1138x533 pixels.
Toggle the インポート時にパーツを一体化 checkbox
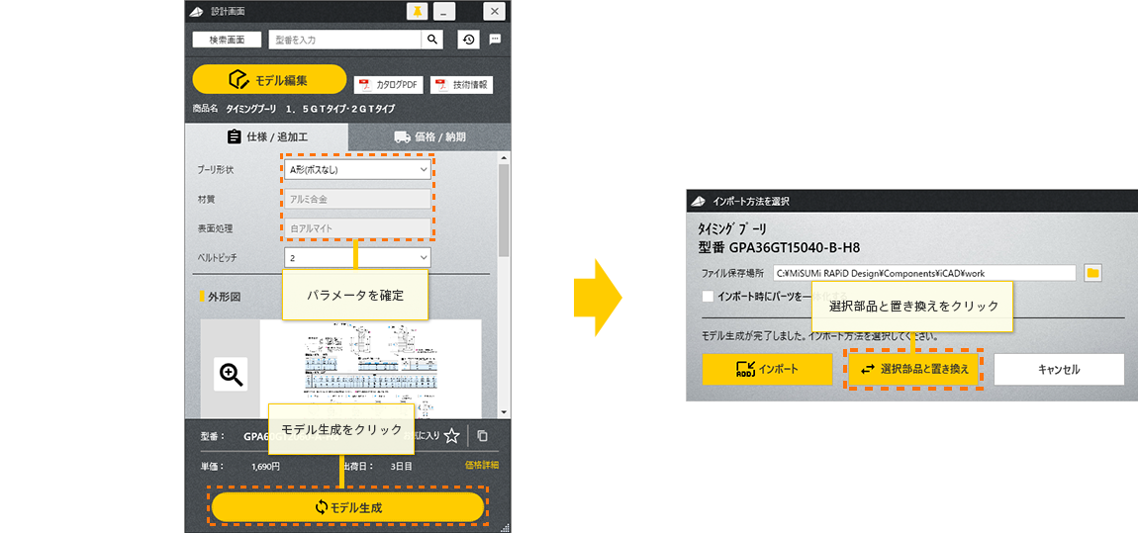(709, 296)
